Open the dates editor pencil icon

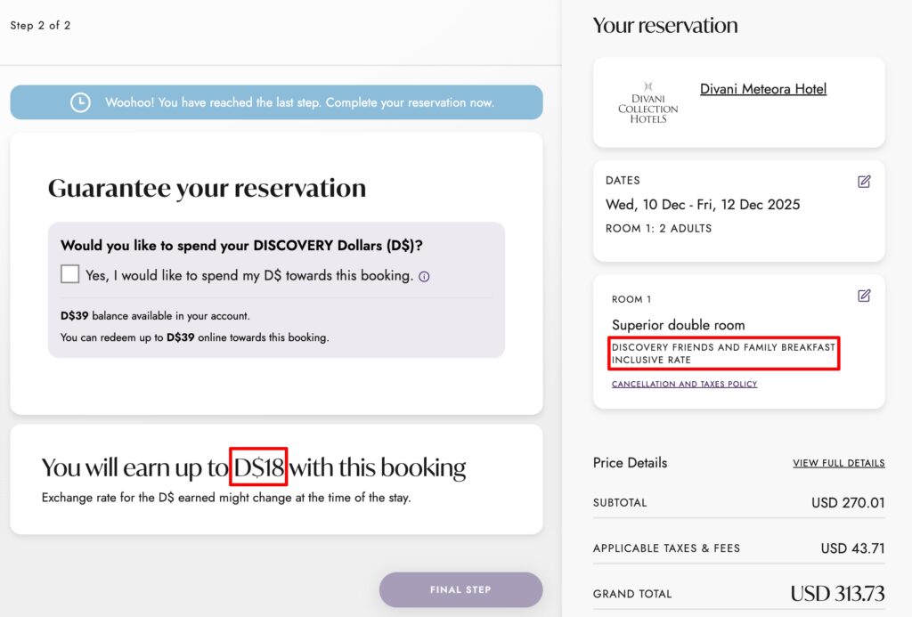click(864, 181)
